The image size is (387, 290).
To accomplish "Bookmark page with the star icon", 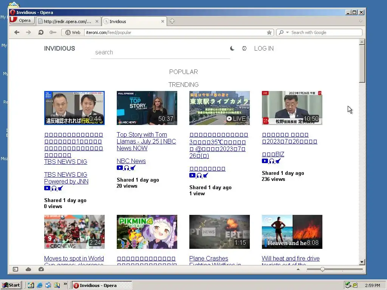I will [x=269, y=32].
